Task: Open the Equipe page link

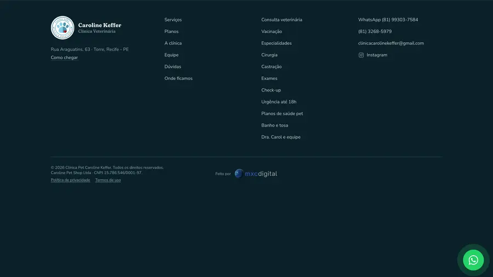Action: [171, 55]
